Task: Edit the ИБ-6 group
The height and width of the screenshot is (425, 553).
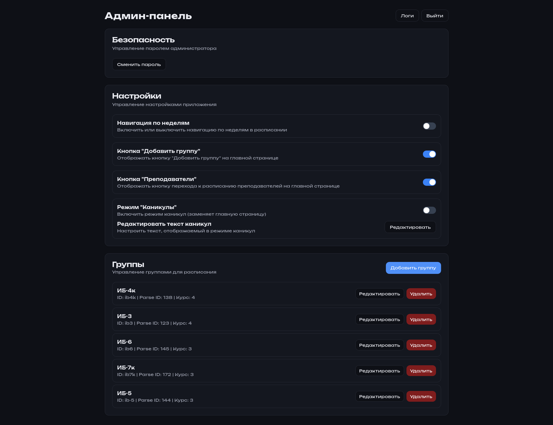Action: point(379,345)
